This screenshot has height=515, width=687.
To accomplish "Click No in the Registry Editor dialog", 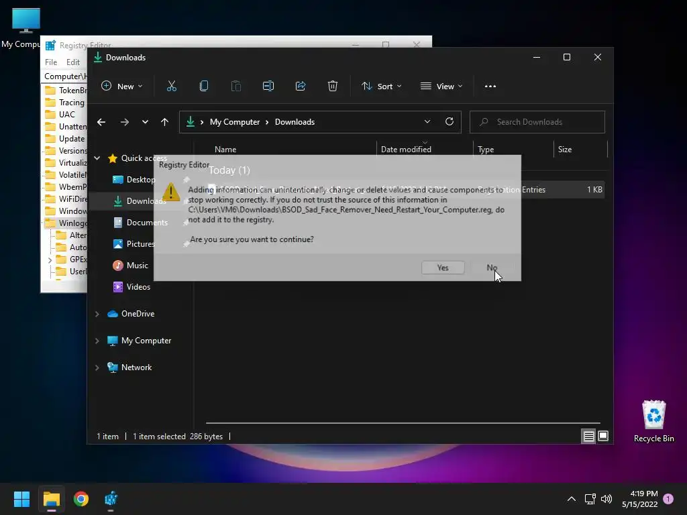I will pyautogui.click(x=492, y=268).
